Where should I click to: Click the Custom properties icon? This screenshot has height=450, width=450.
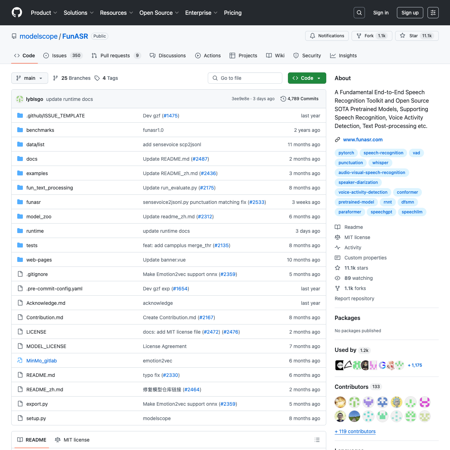(337, 258)
